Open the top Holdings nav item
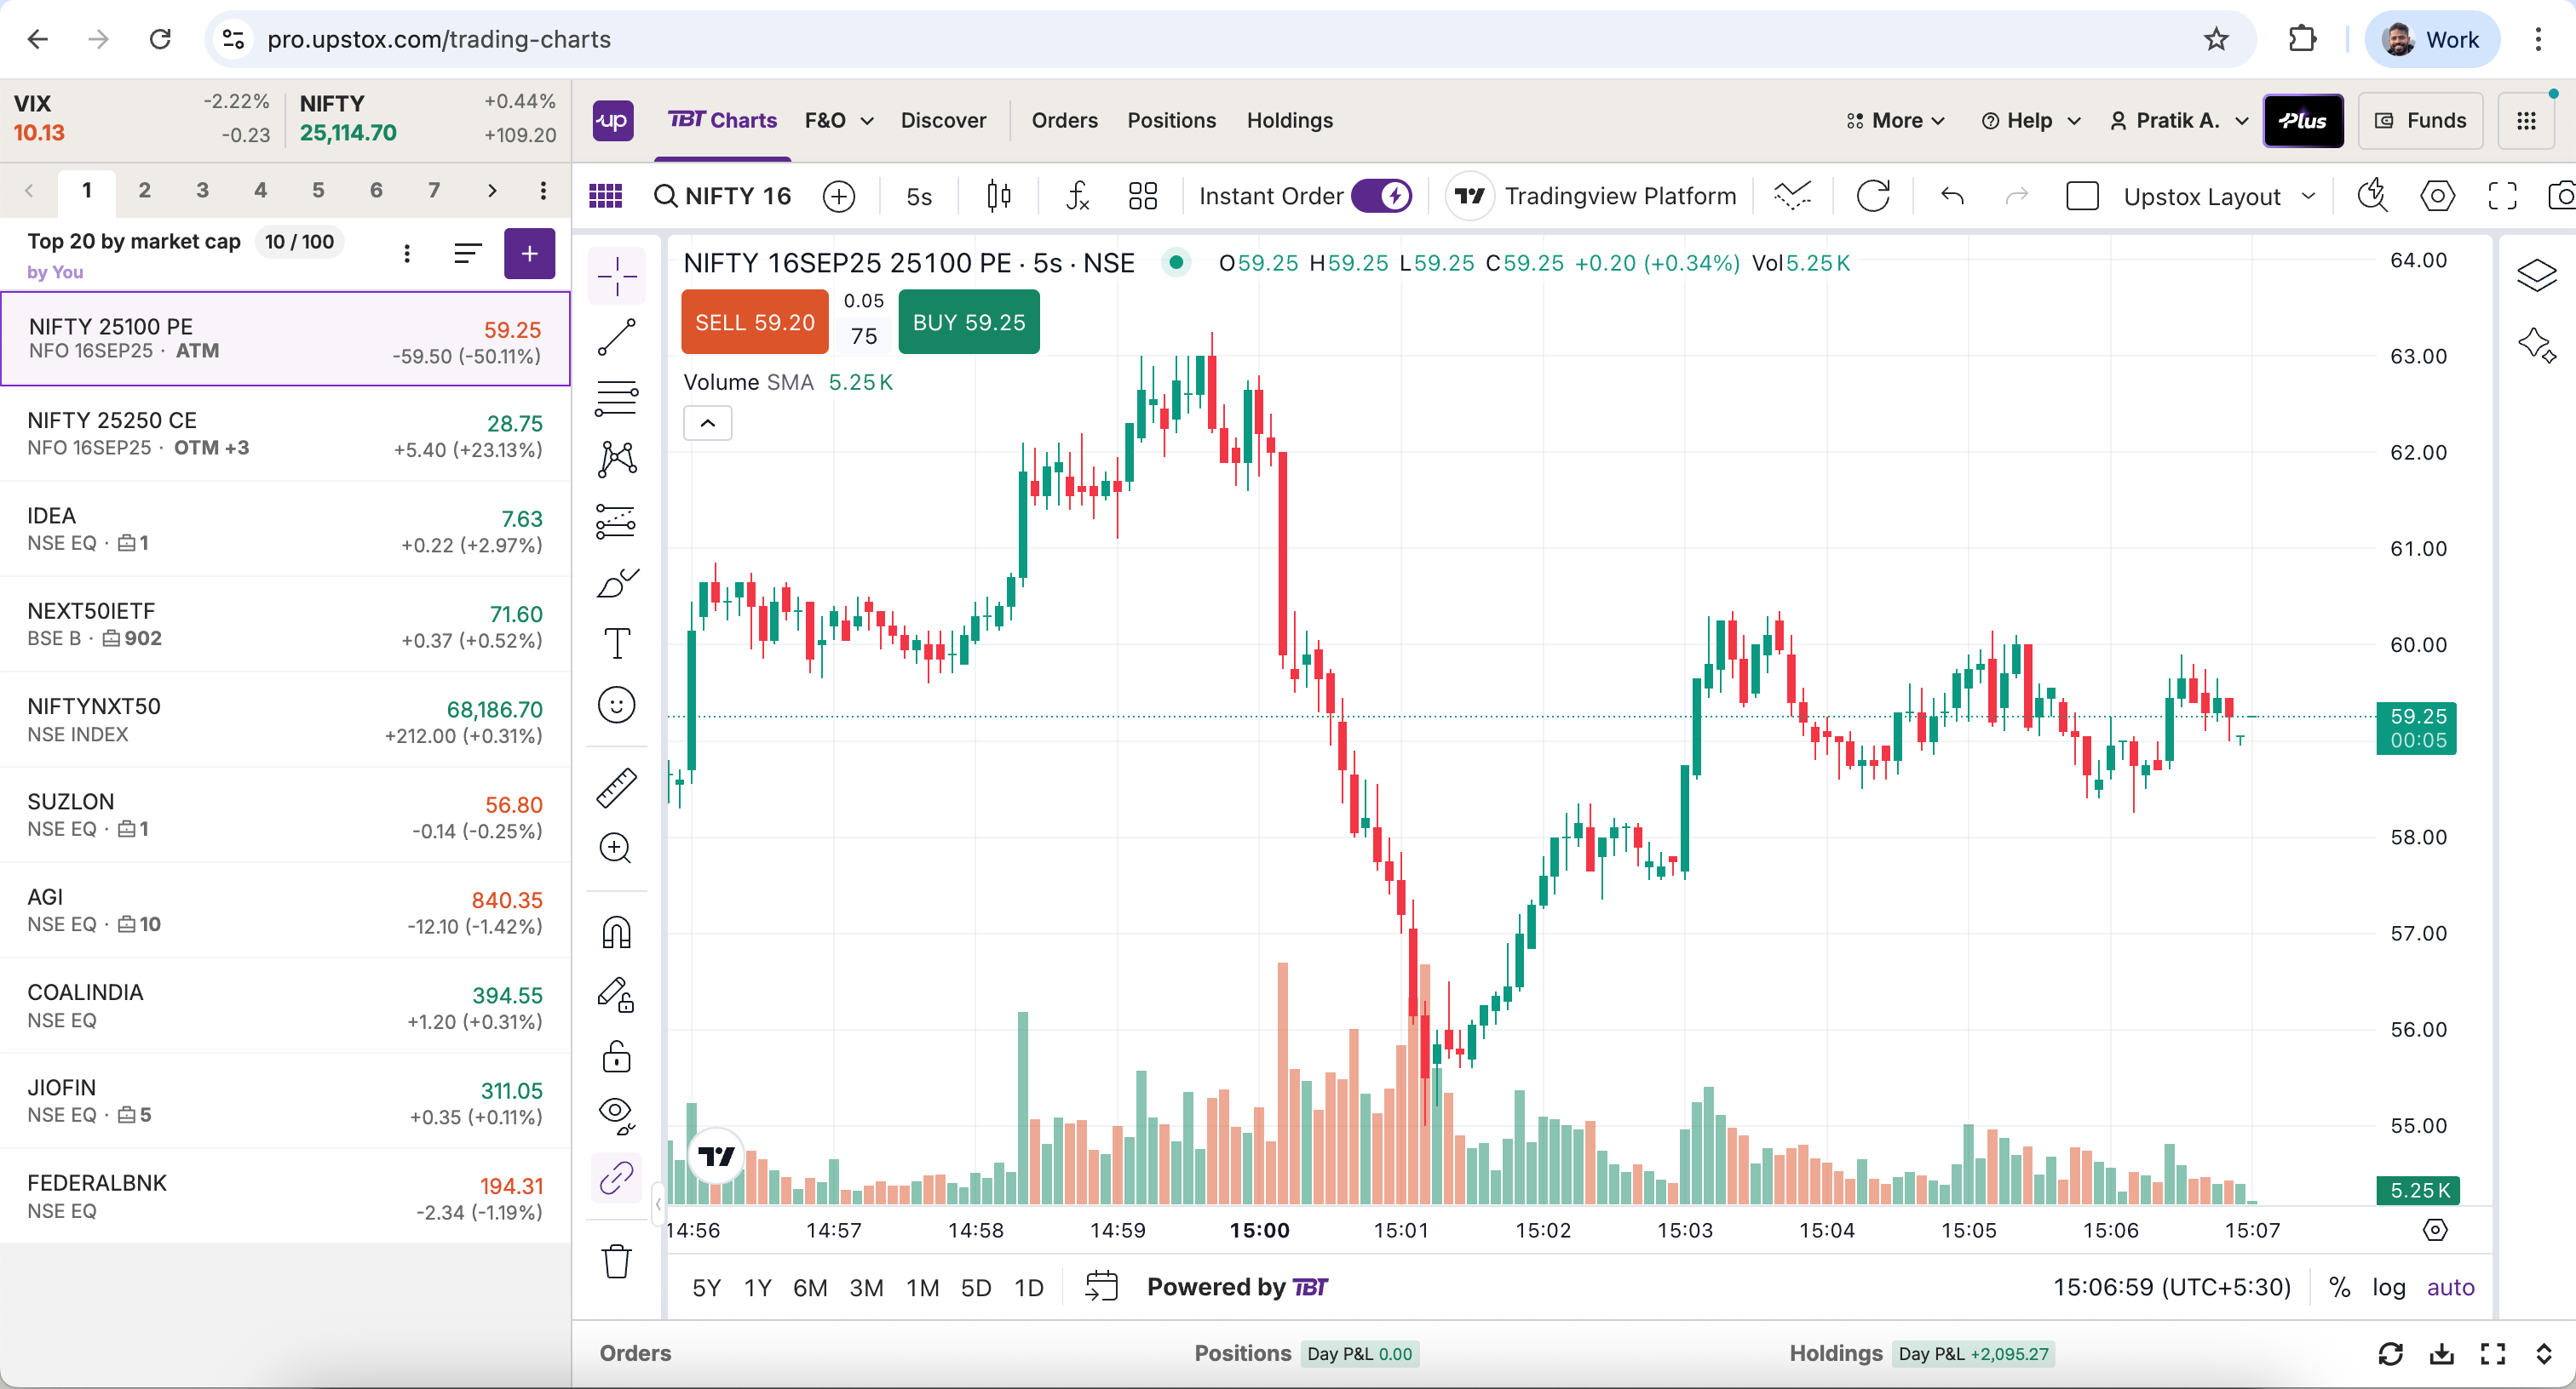This screenshot has height=1389, width=2576. coord(1289,121)
